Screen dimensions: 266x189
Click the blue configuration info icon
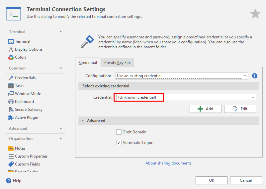(255, 76)
